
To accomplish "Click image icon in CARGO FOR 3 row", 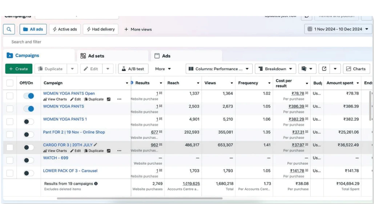I will click(x=109, y=151).
